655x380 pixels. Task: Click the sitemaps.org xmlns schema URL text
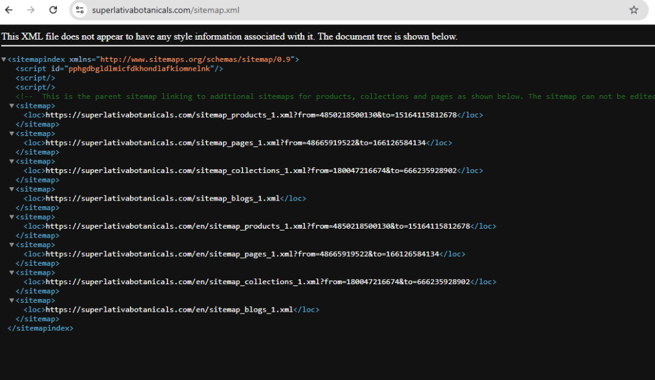pyautogui.click(x=196, y=59)
